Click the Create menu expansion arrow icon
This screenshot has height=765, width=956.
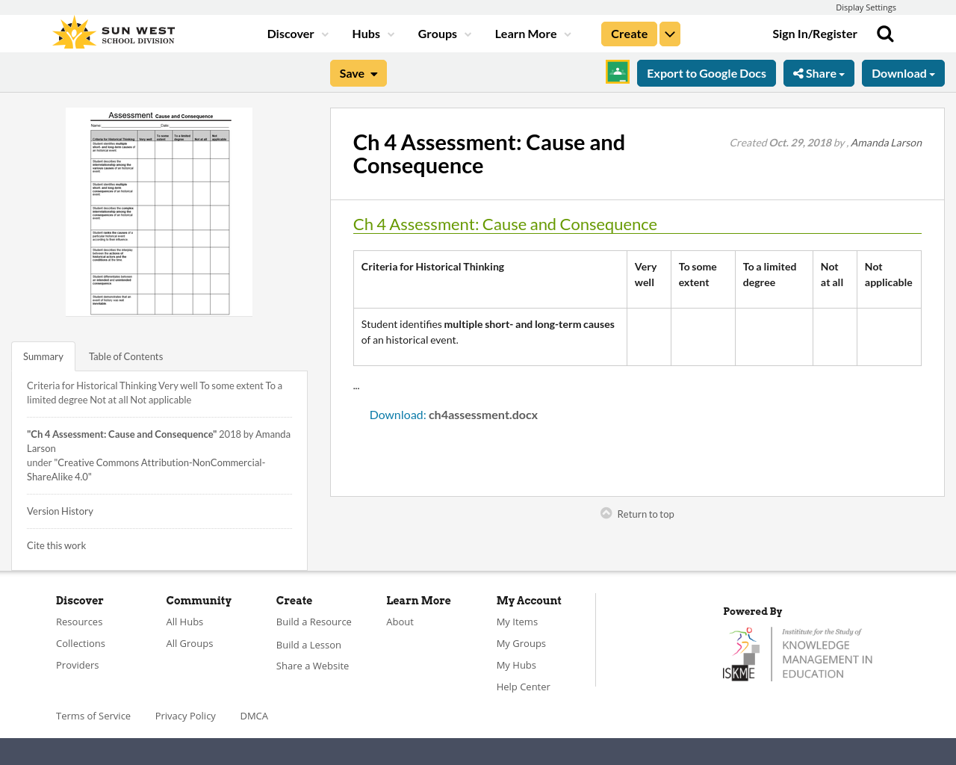click(x=669, y=33)
